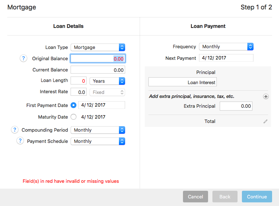
Task: Open the Compounding Period dropdown
Action: coord(98,130)
